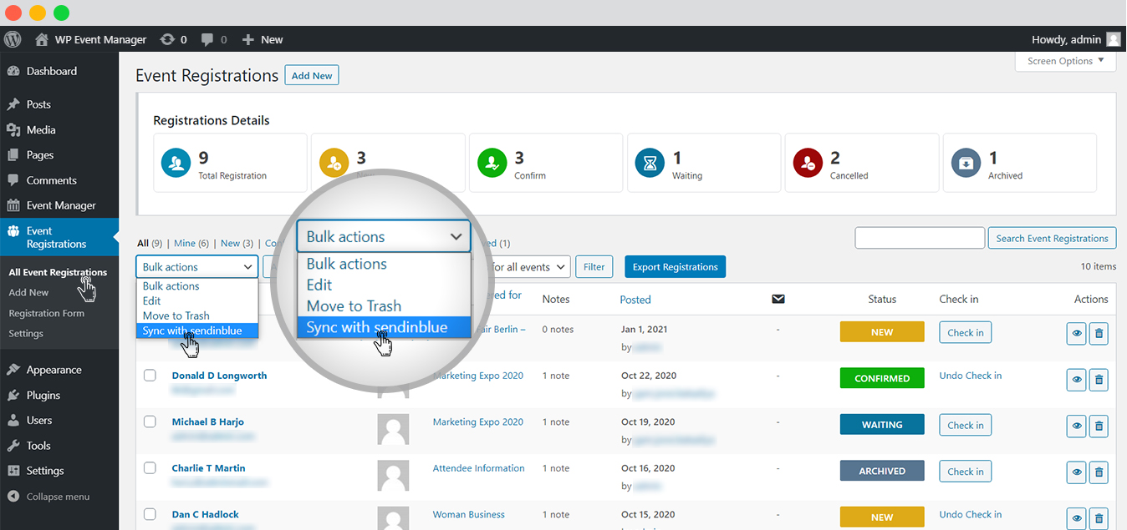Click green CONFIRMED status badge
This screenshot has height=530, width=1127.
coord(882,378)
